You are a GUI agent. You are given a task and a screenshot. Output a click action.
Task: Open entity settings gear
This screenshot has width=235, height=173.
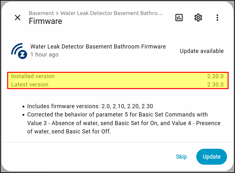click(198, 18)
